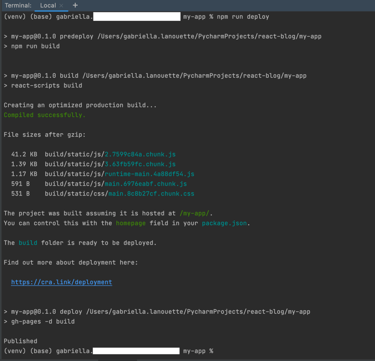The width and height of the screenshot is (375, 361).
Task: Click the react-scripts build command line
Action: (47, 85)
